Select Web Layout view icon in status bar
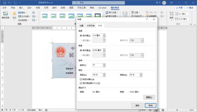The height and width of the screenshot is (112, 197). click(x=163, y=110)
